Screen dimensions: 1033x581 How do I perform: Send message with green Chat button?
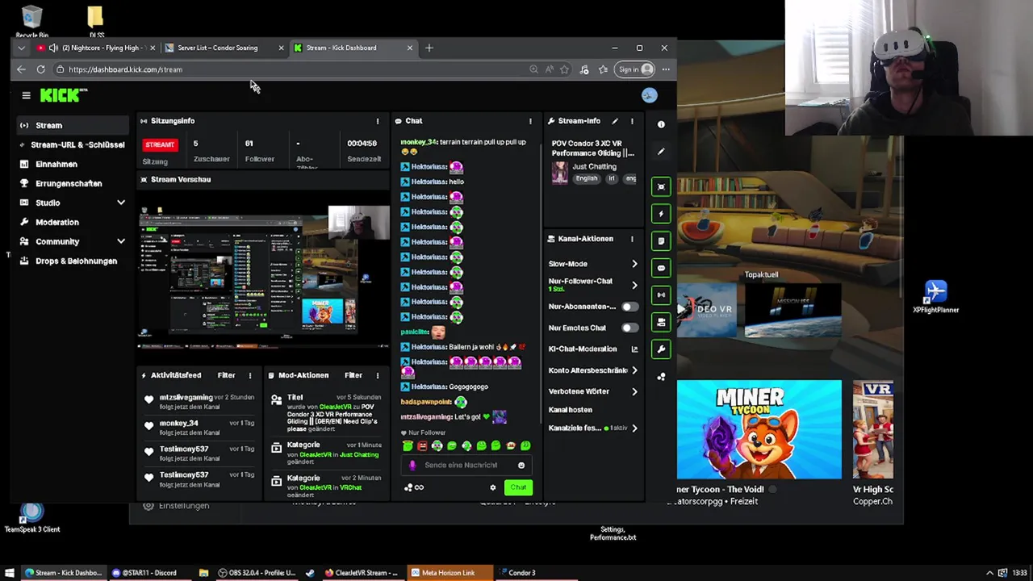(518, 487)
